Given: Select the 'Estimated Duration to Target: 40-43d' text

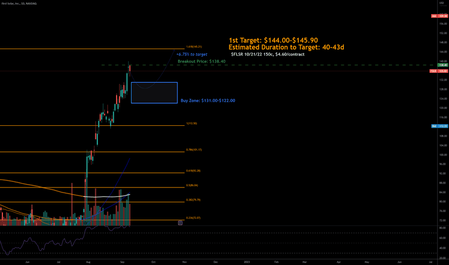Looking at the screenshot, I should pos(286,47).
